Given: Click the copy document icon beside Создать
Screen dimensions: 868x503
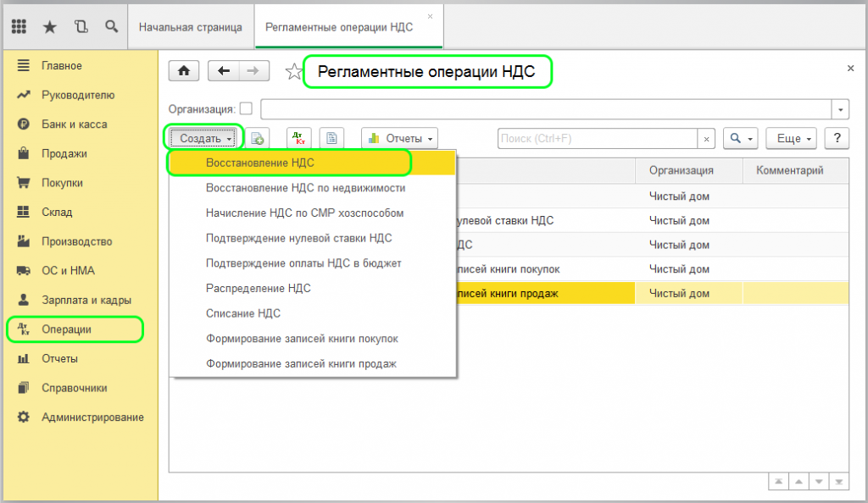Looking at the screenshot, I should 258,138.
